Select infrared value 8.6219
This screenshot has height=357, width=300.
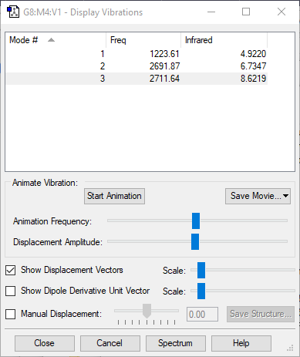pyautogui.click(x=253, y=79)
